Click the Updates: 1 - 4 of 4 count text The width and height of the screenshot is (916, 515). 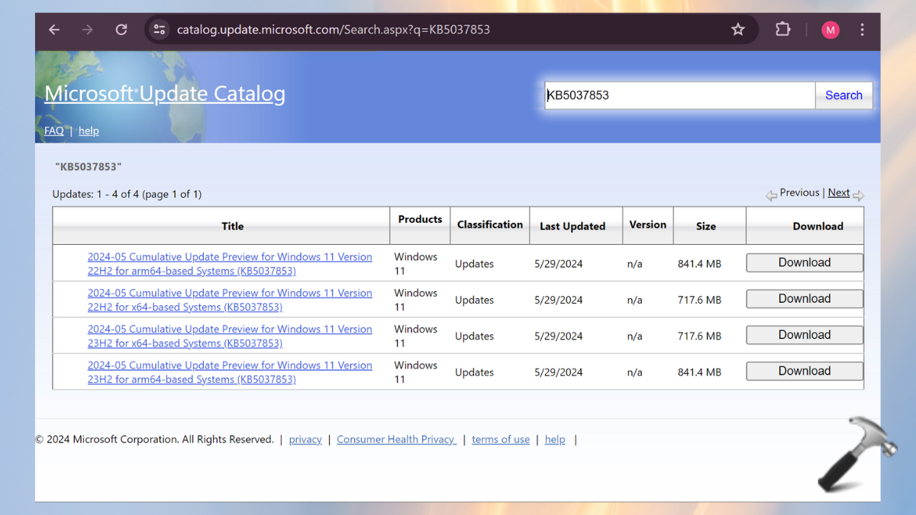(127, 195)
